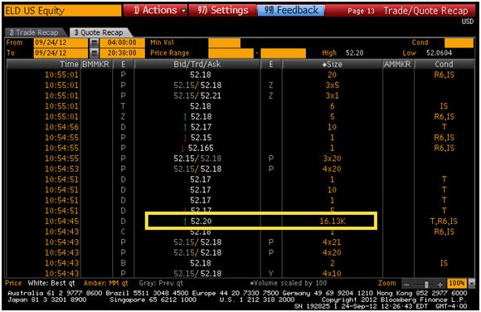Click the Min Vol input box

pos(224,42)
